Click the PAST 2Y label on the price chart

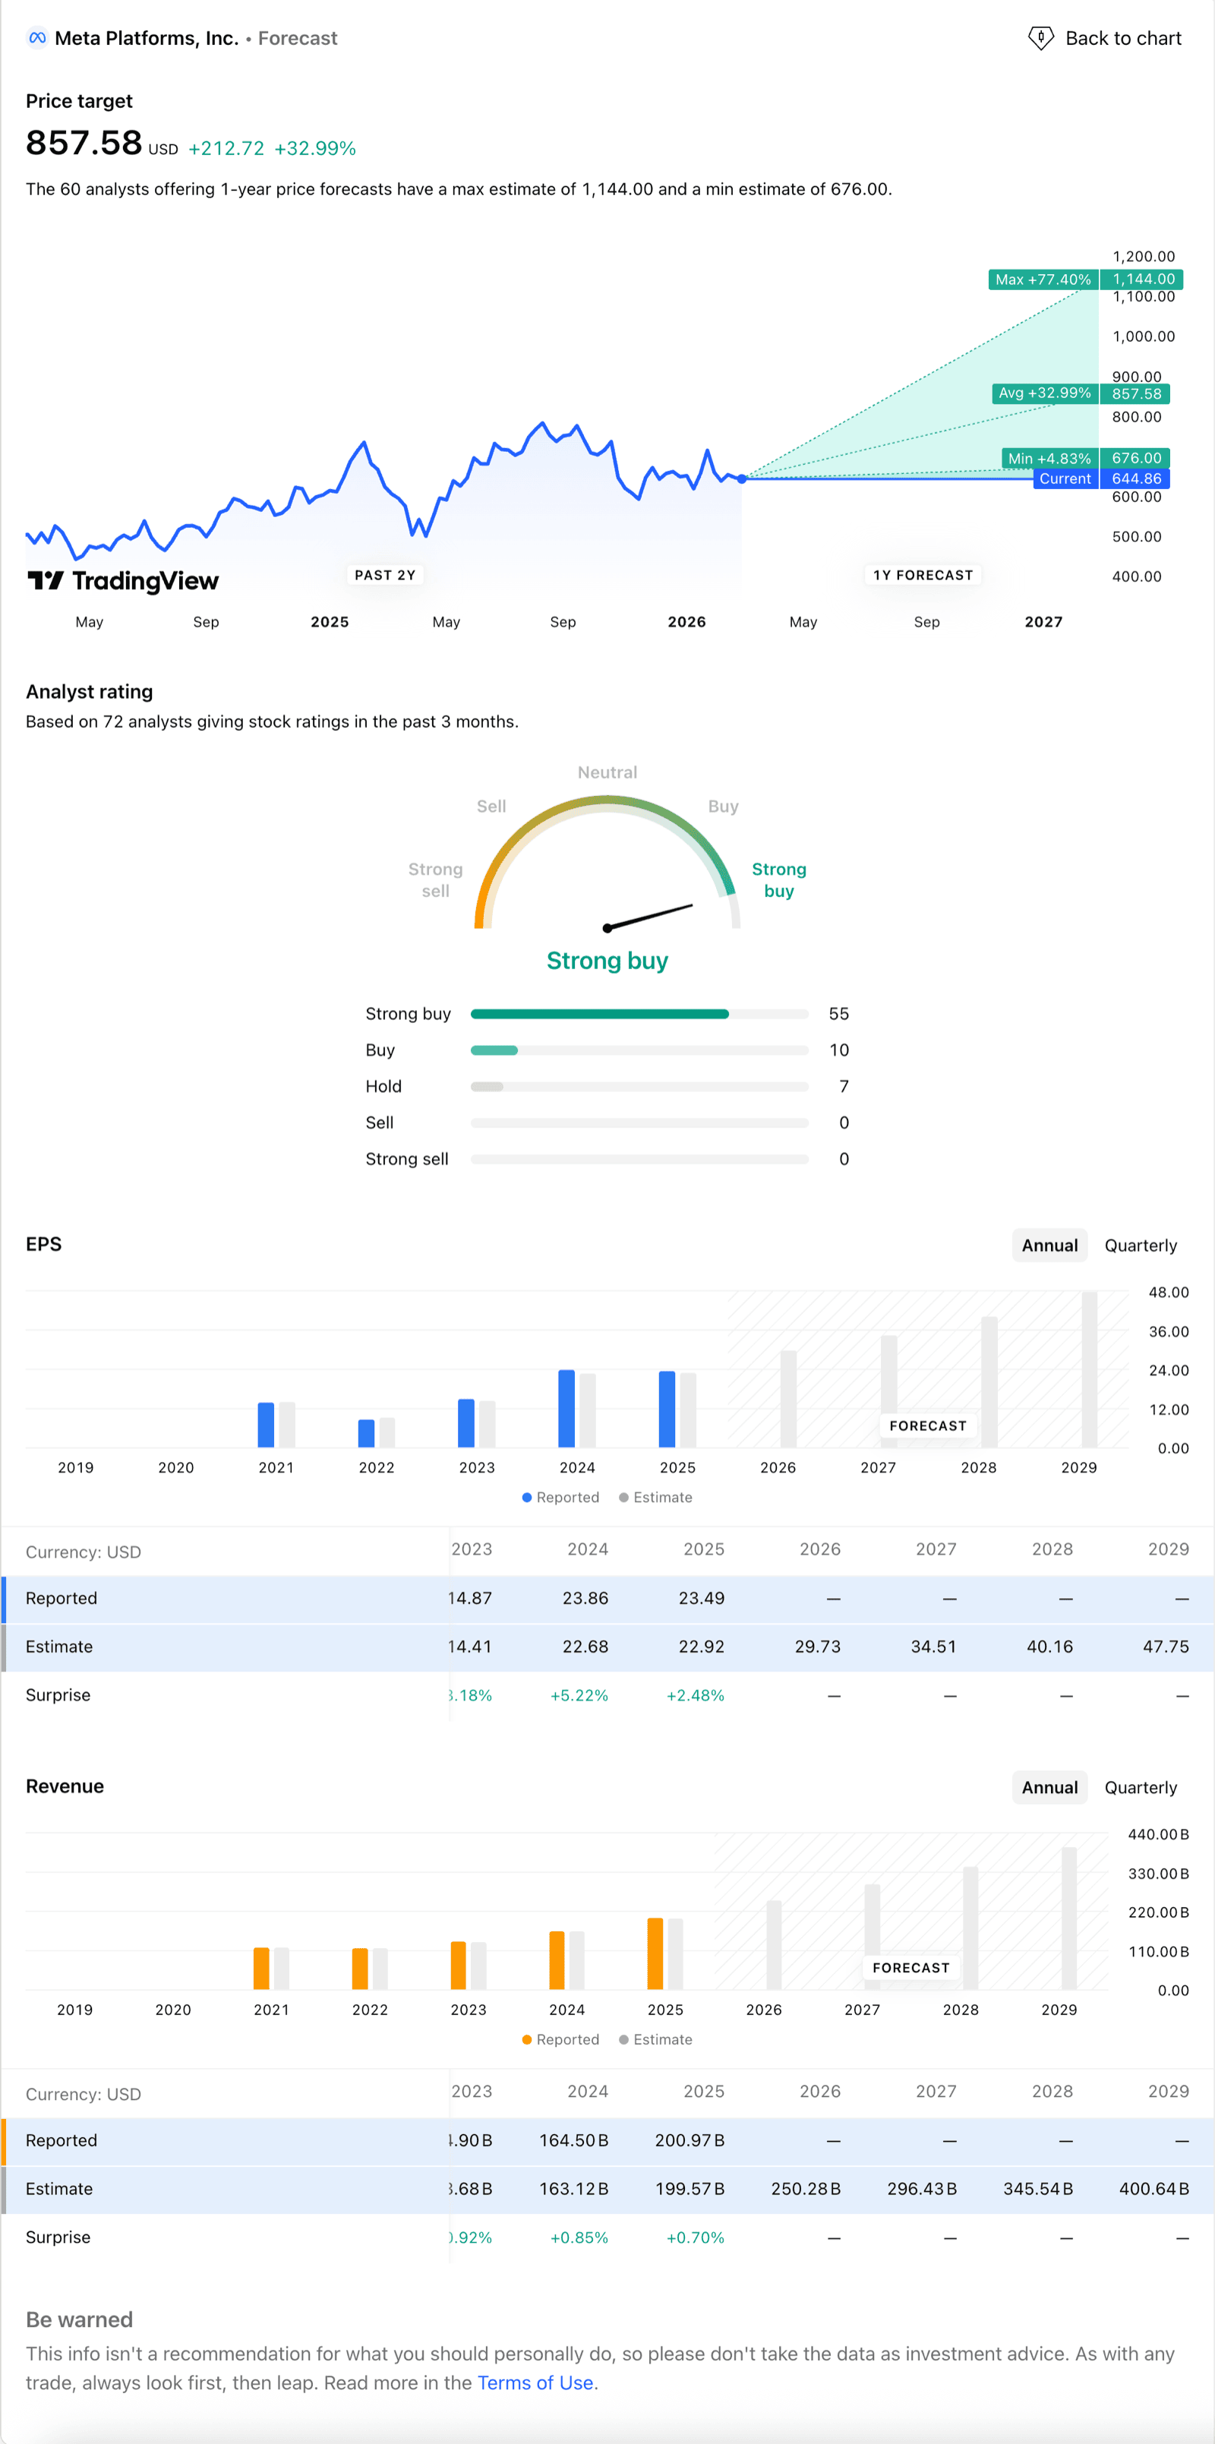[385, 574]
